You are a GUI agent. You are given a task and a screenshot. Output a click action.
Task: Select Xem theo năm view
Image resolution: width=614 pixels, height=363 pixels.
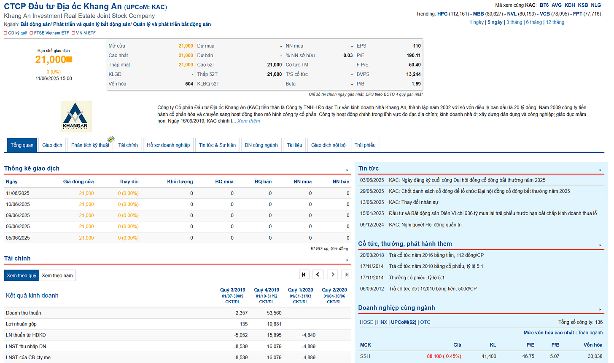click(57, 275)
